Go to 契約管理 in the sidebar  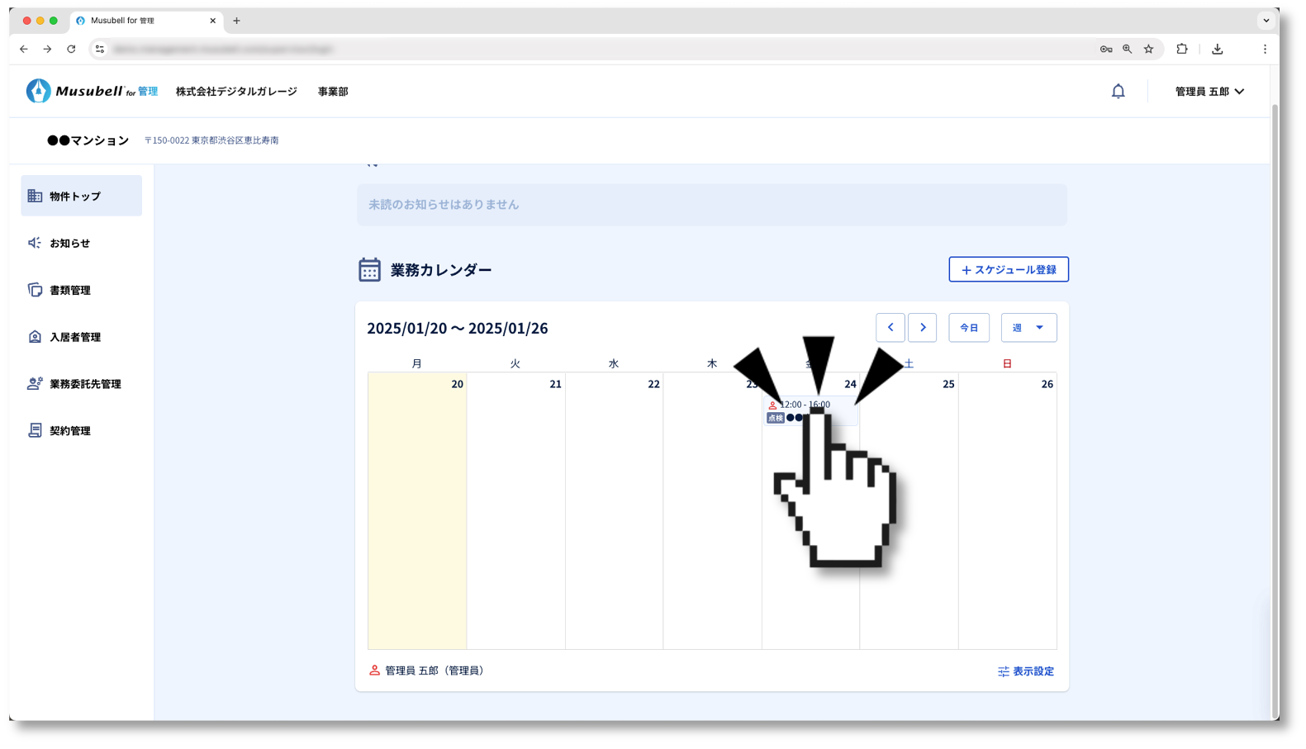tap(69, 431)
